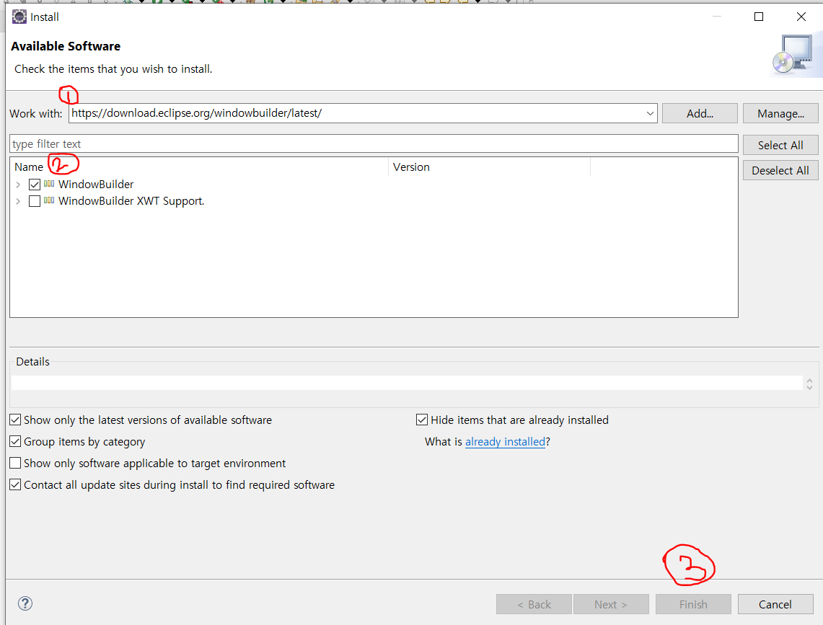Click the help question mark icon

[x=25, y=603]
